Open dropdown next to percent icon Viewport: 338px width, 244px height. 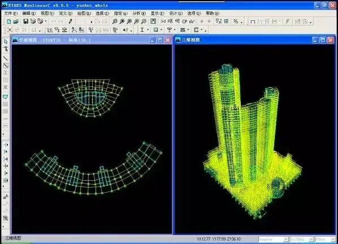coord(242,22)
